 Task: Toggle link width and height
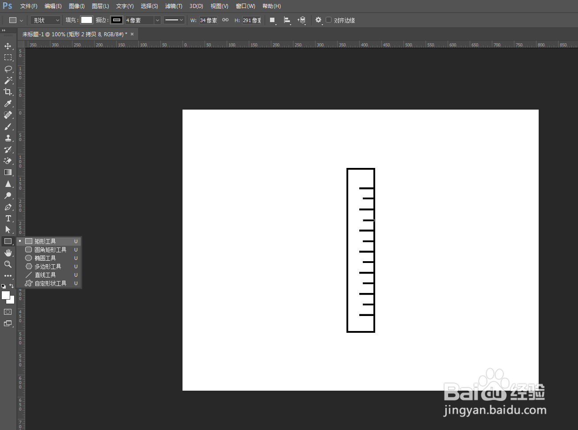click(x=225, y=20)
